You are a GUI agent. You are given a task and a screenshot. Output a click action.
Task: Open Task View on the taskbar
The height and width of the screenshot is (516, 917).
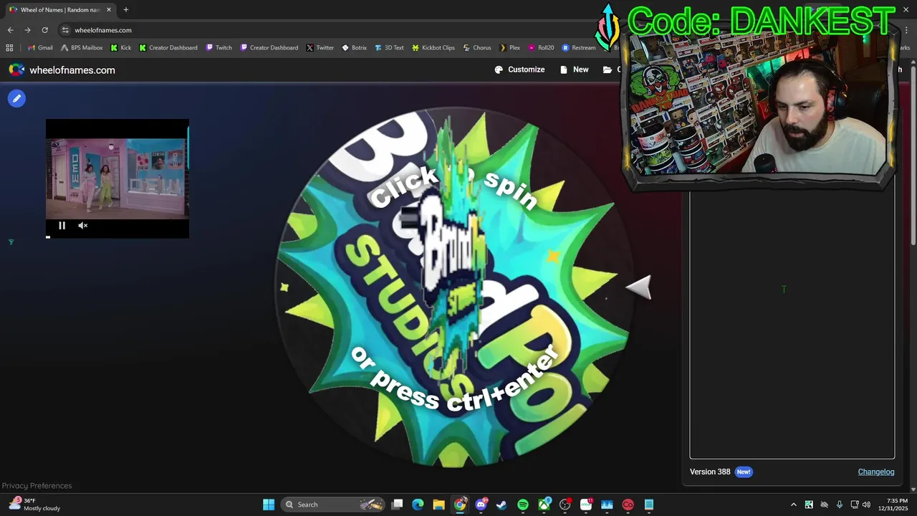tap(398, 505)
